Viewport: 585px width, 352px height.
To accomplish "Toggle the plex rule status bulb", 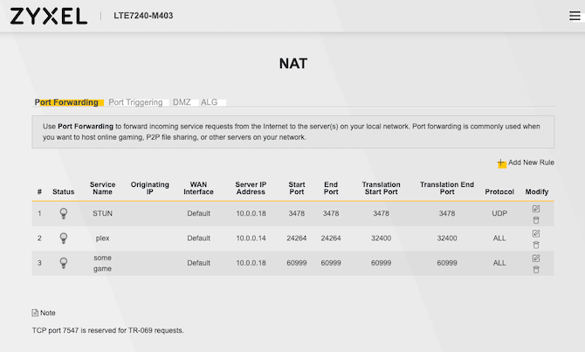I will pyautogui.click(x=63, y=238).
